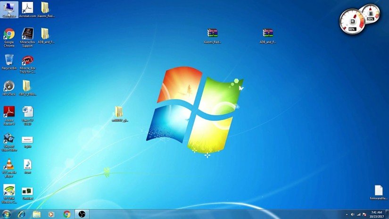The width and height of the screenshot is (389, 219).
Task: Select the Computer desktop icon
Action: coord(9,10)
